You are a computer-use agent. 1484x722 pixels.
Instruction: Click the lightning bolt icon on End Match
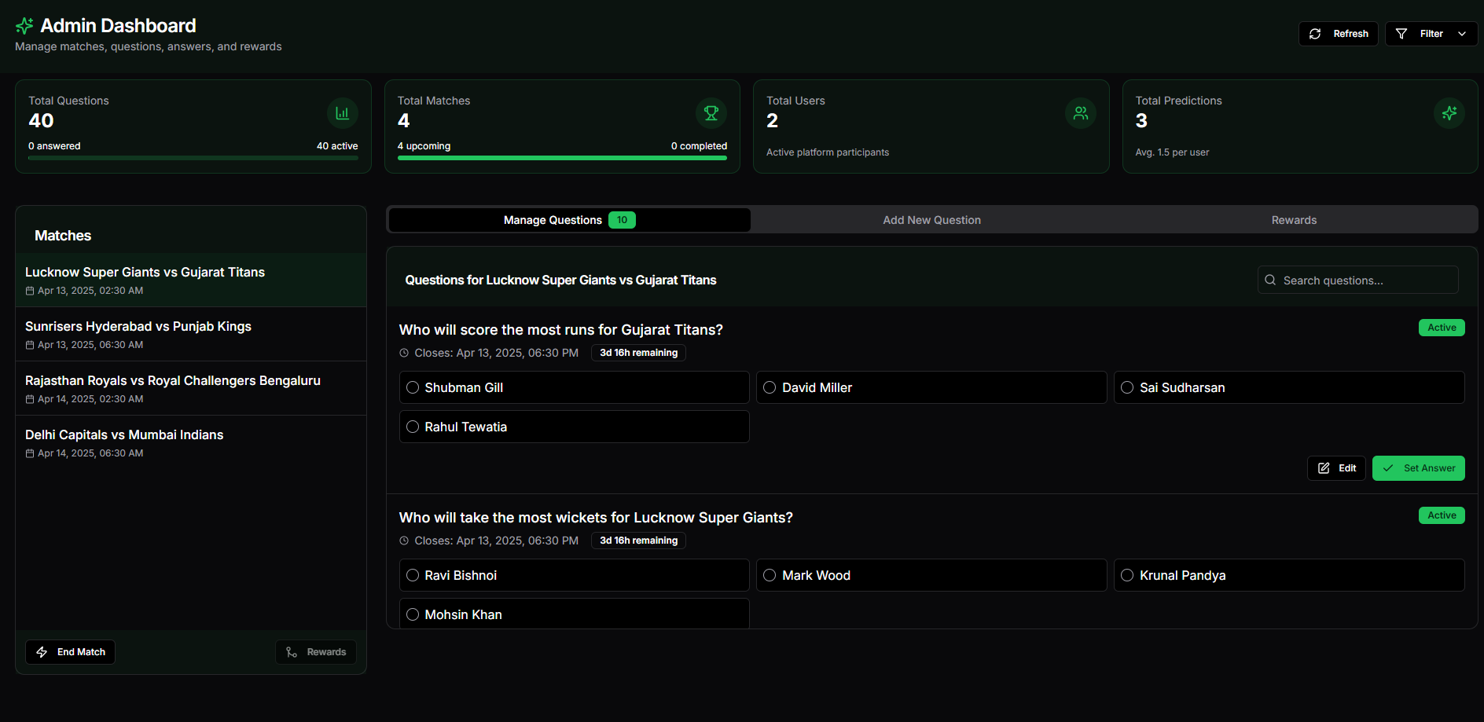[x=42, y=652]
